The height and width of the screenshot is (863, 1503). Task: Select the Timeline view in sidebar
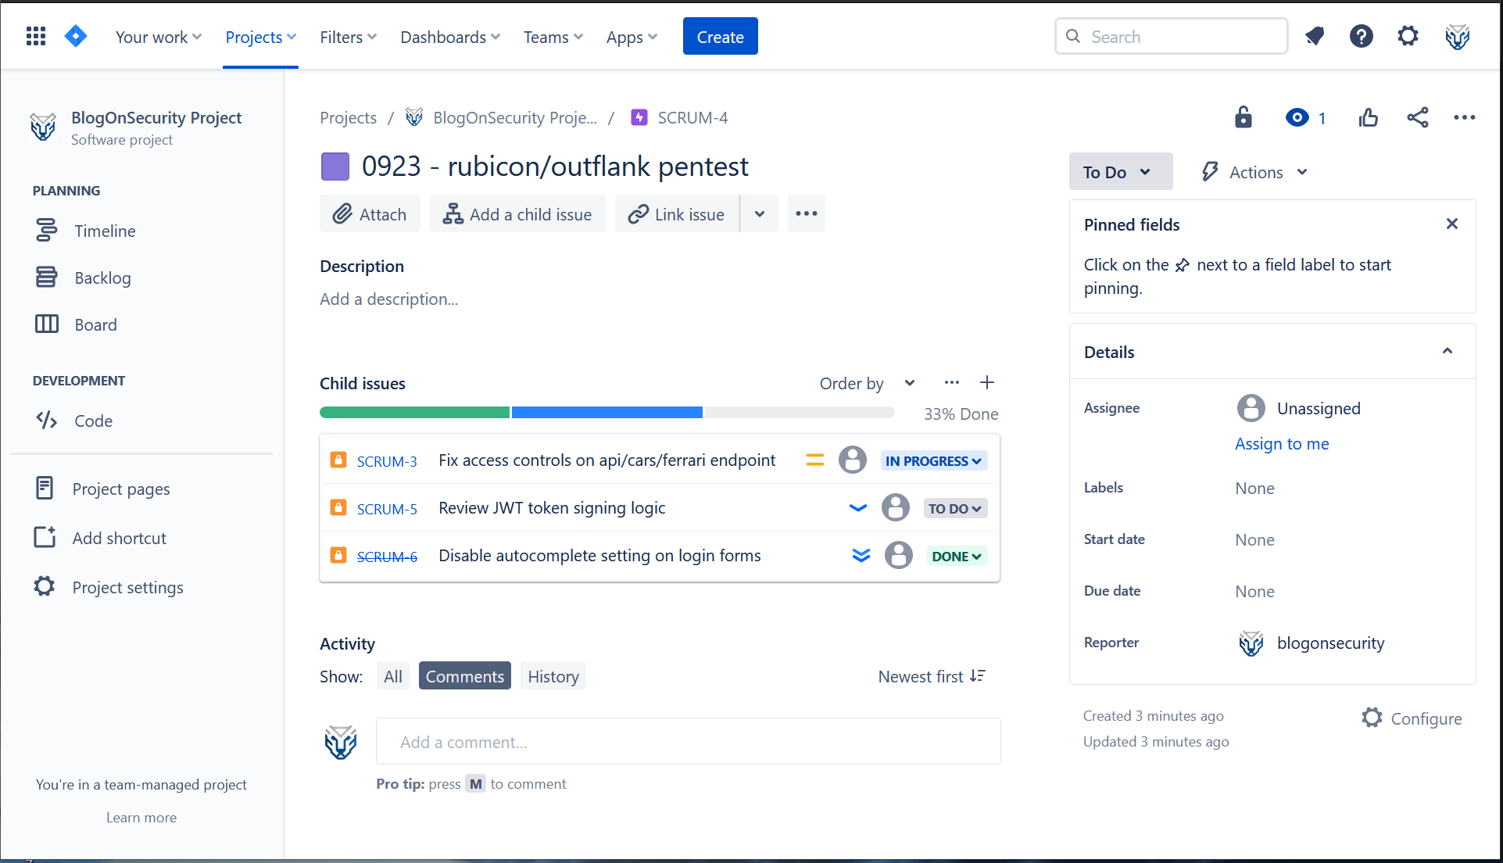click(x=104, y=231)
